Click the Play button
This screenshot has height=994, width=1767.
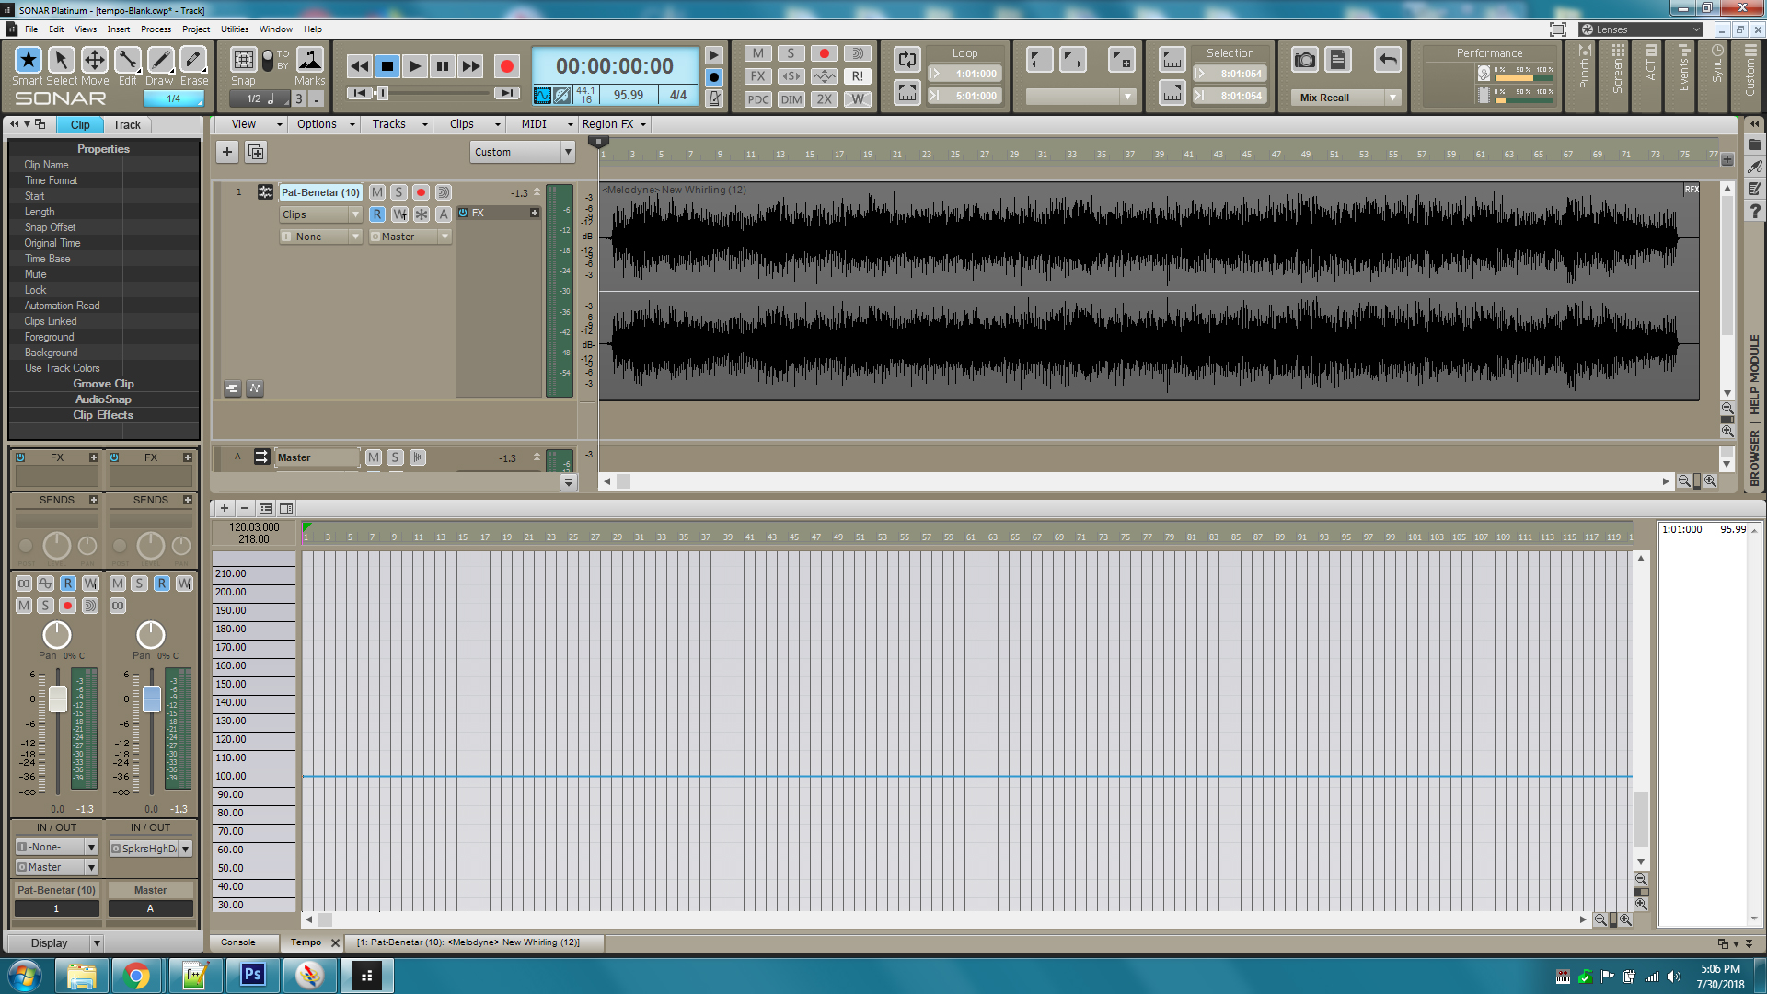click(x=414, y=66)
